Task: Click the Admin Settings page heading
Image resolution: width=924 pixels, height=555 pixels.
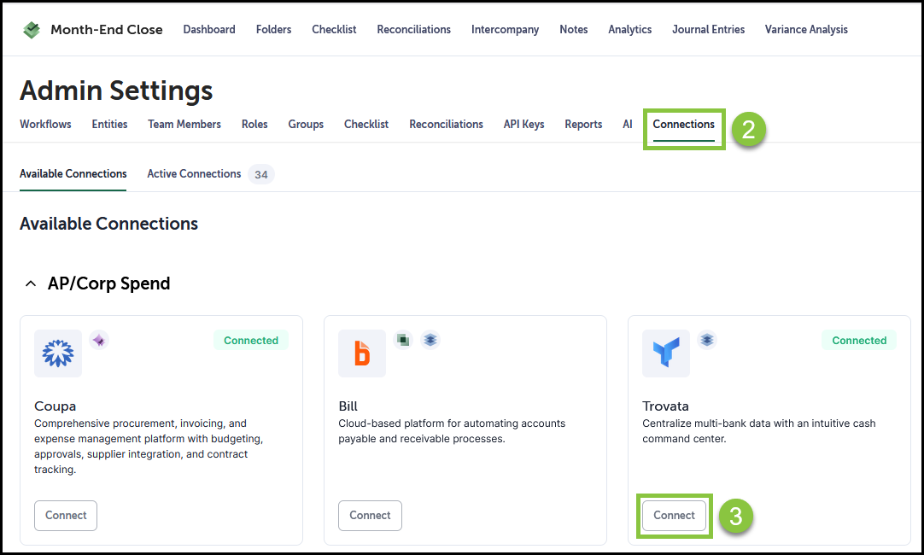Action: [x=116, y=91]
